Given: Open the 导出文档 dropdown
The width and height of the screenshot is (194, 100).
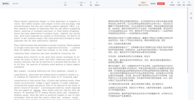Looking at the screenshot, I should (161, 3).
